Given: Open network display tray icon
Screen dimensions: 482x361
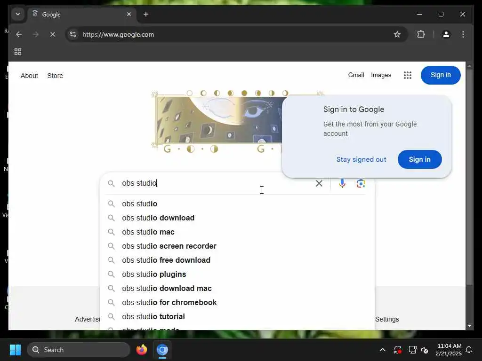Looking at the screenshot, I should tap(412, 350).
